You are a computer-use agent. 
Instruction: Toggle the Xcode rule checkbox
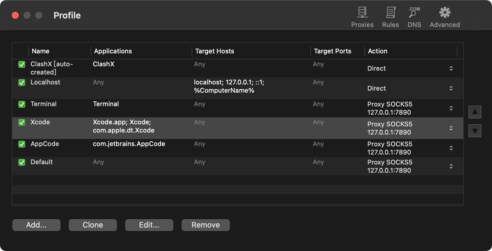point(22,123)
